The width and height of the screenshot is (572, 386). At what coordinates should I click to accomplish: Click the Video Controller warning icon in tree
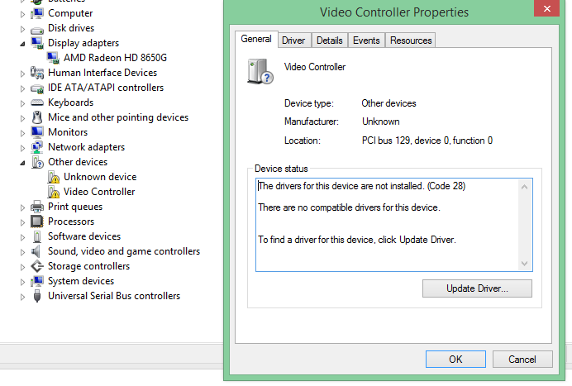(x=53, y=192)
